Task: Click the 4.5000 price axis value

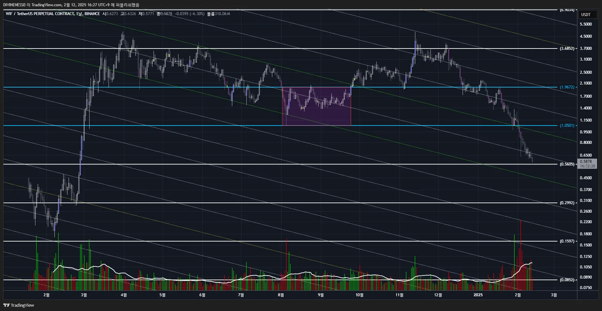Action: point(586,36)
